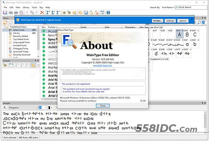Toggle green status dot of AIGDT row

point(44,43)
